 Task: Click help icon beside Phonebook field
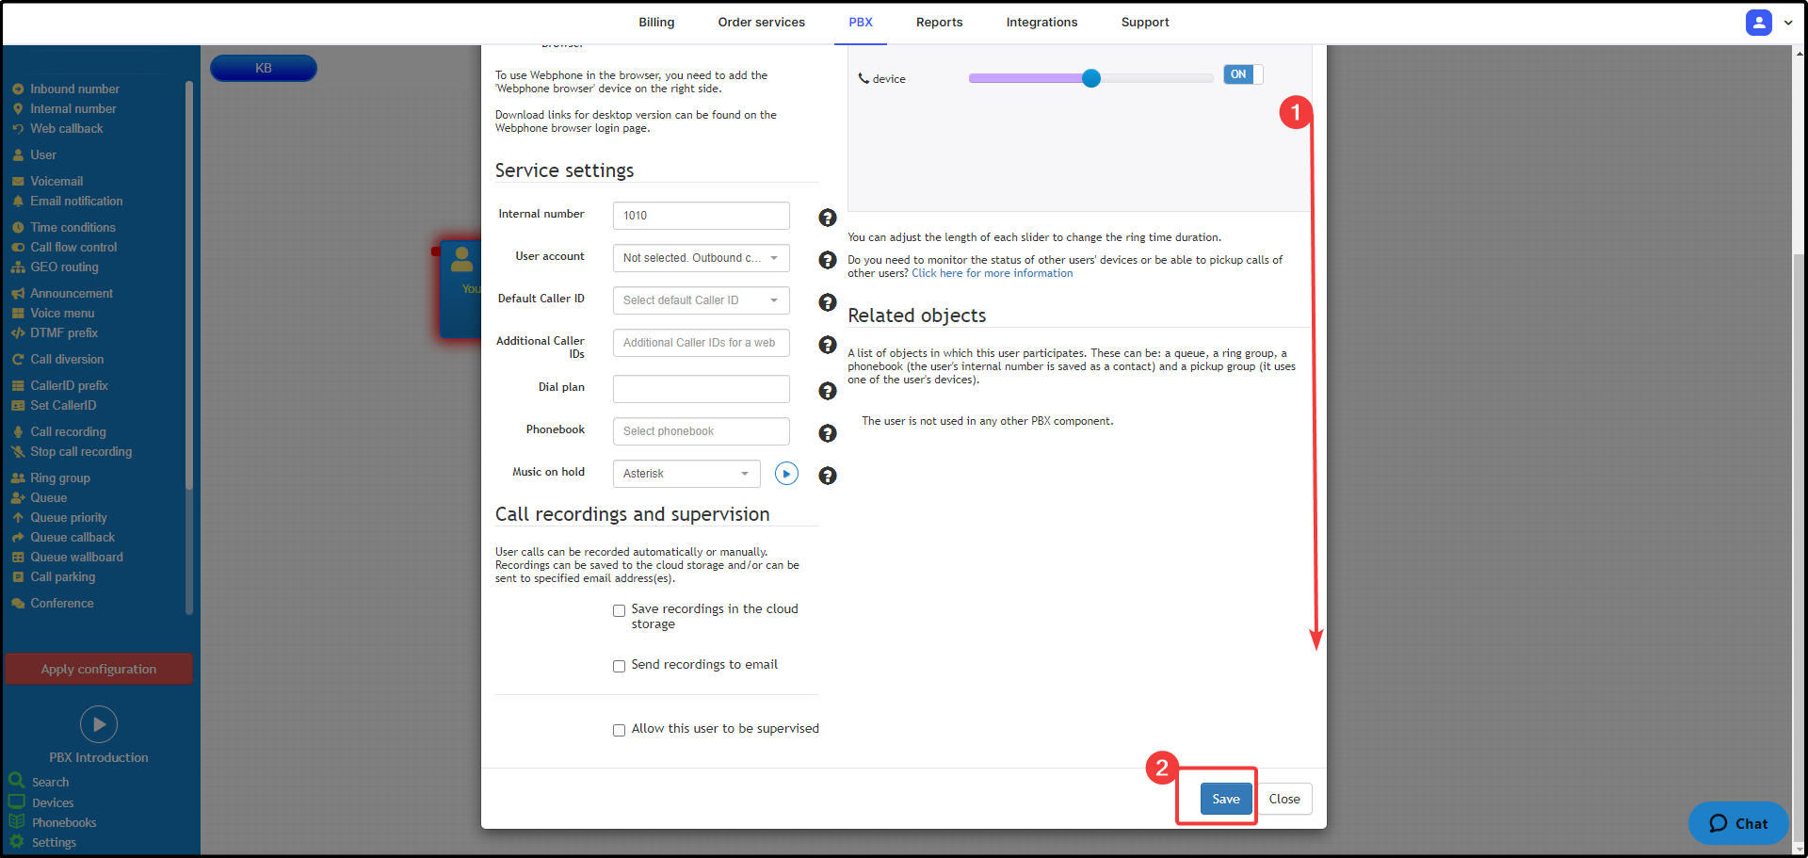[x=827, y=433]
